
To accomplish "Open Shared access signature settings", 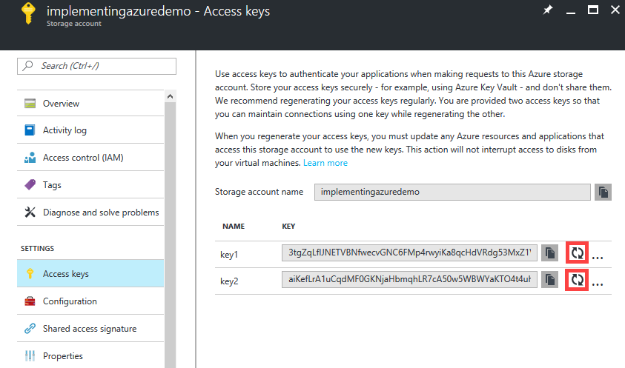I will [x=89, y=329].
